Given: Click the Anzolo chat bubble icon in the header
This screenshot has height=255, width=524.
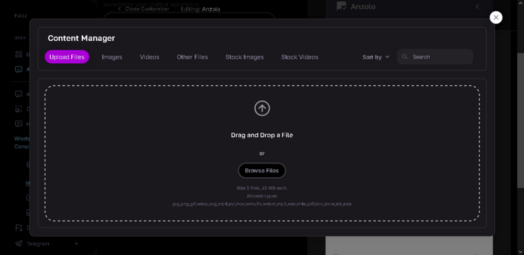Looking at the screenshot, I should [342, 6].
